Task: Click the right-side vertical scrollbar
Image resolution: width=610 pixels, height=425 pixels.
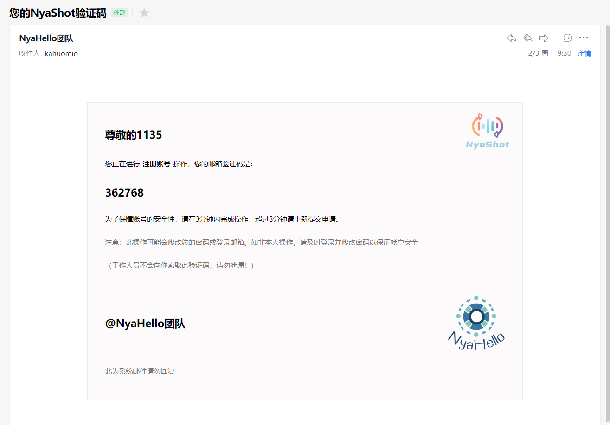Action: 607,209
